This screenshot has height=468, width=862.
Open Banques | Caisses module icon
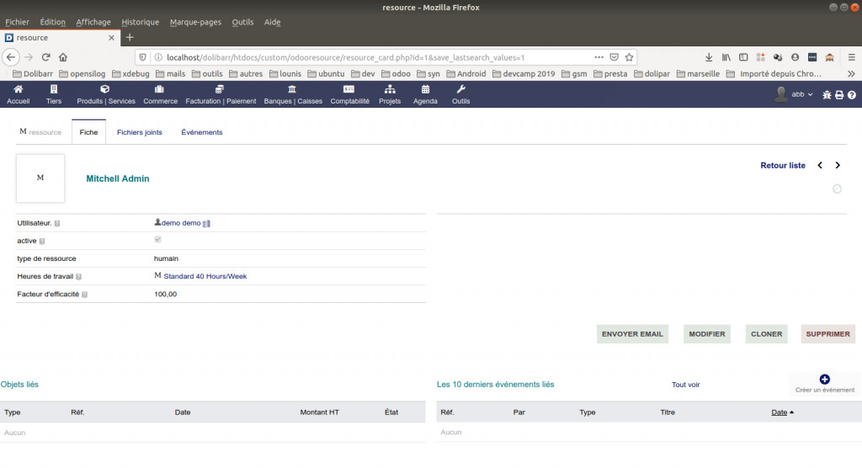coord(292,89)
